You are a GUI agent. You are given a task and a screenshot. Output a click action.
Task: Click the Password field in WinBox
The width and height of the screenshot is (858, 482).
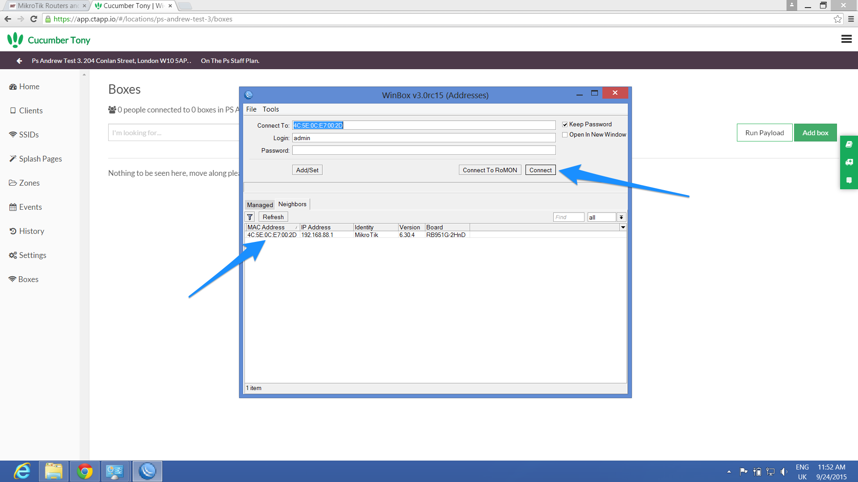click(424, 150)
